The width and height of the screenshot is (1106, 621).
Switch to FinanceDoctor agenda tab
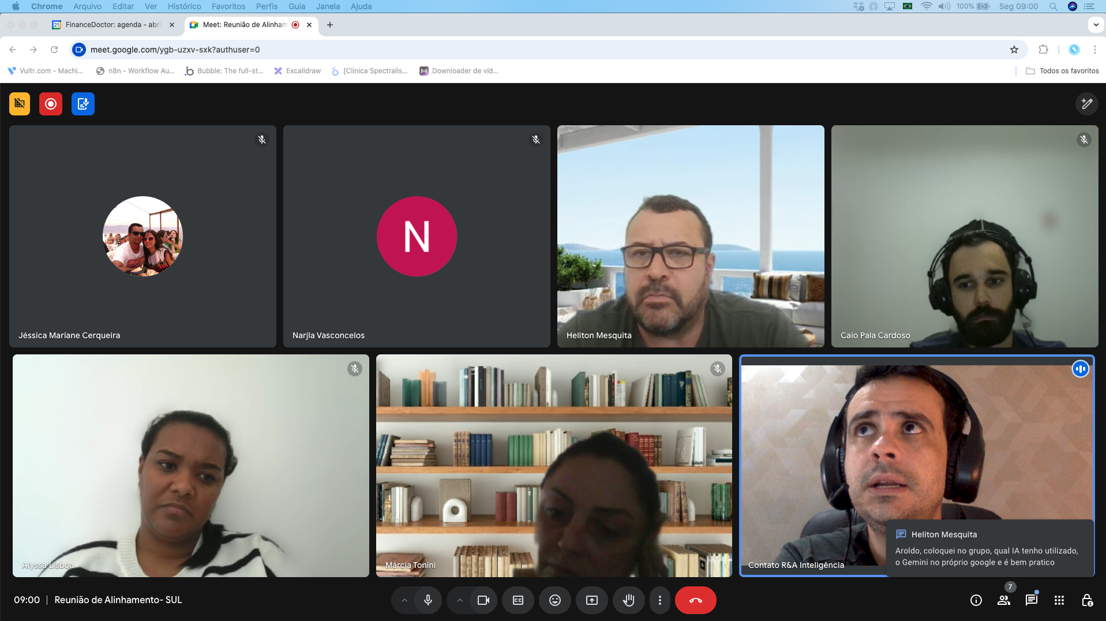click(x=113, y=25)
